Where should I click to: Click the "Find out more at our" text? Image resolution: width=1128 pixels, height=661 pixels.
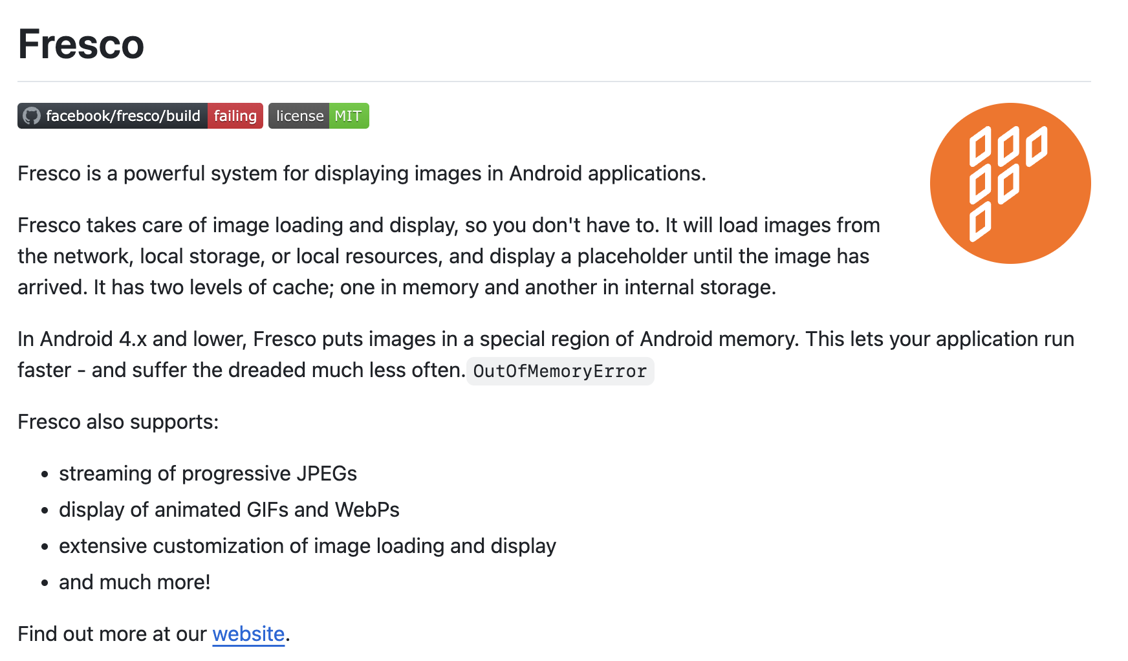pos(111,634)
